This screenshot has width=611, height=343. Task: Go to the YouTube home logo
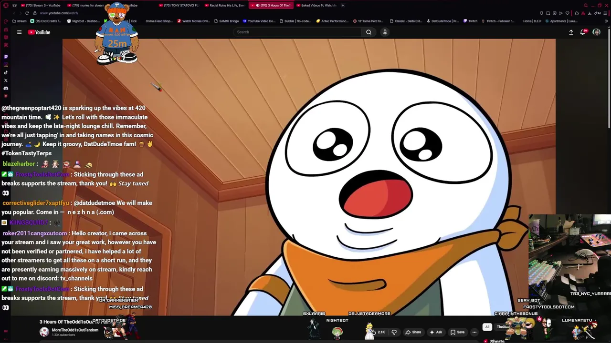point(39,32)
